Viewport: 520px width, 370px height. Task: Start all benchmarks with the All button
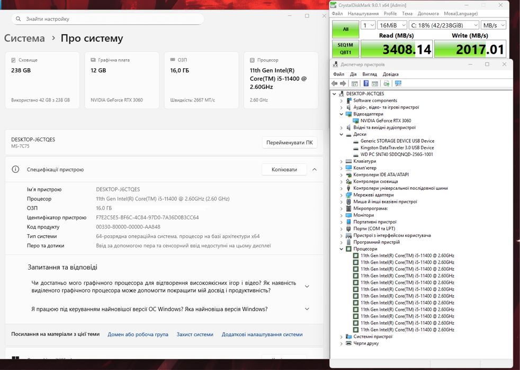coord(346,29)
